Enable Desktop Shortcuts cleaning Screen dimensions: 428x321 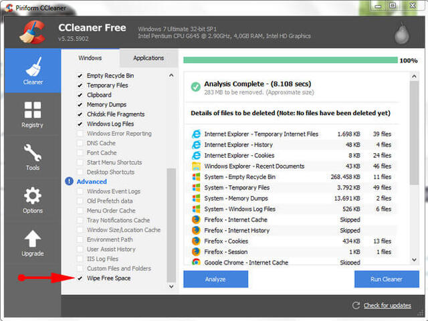(x=80, y=172)
